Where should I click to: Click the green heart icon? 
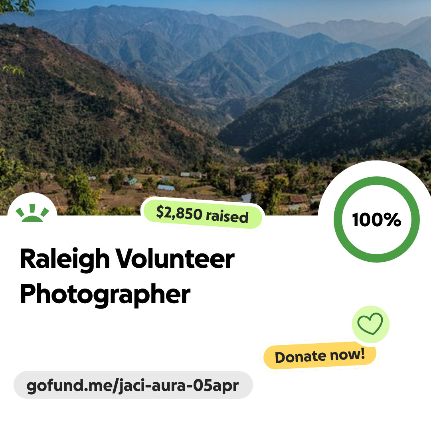(370, 324)
